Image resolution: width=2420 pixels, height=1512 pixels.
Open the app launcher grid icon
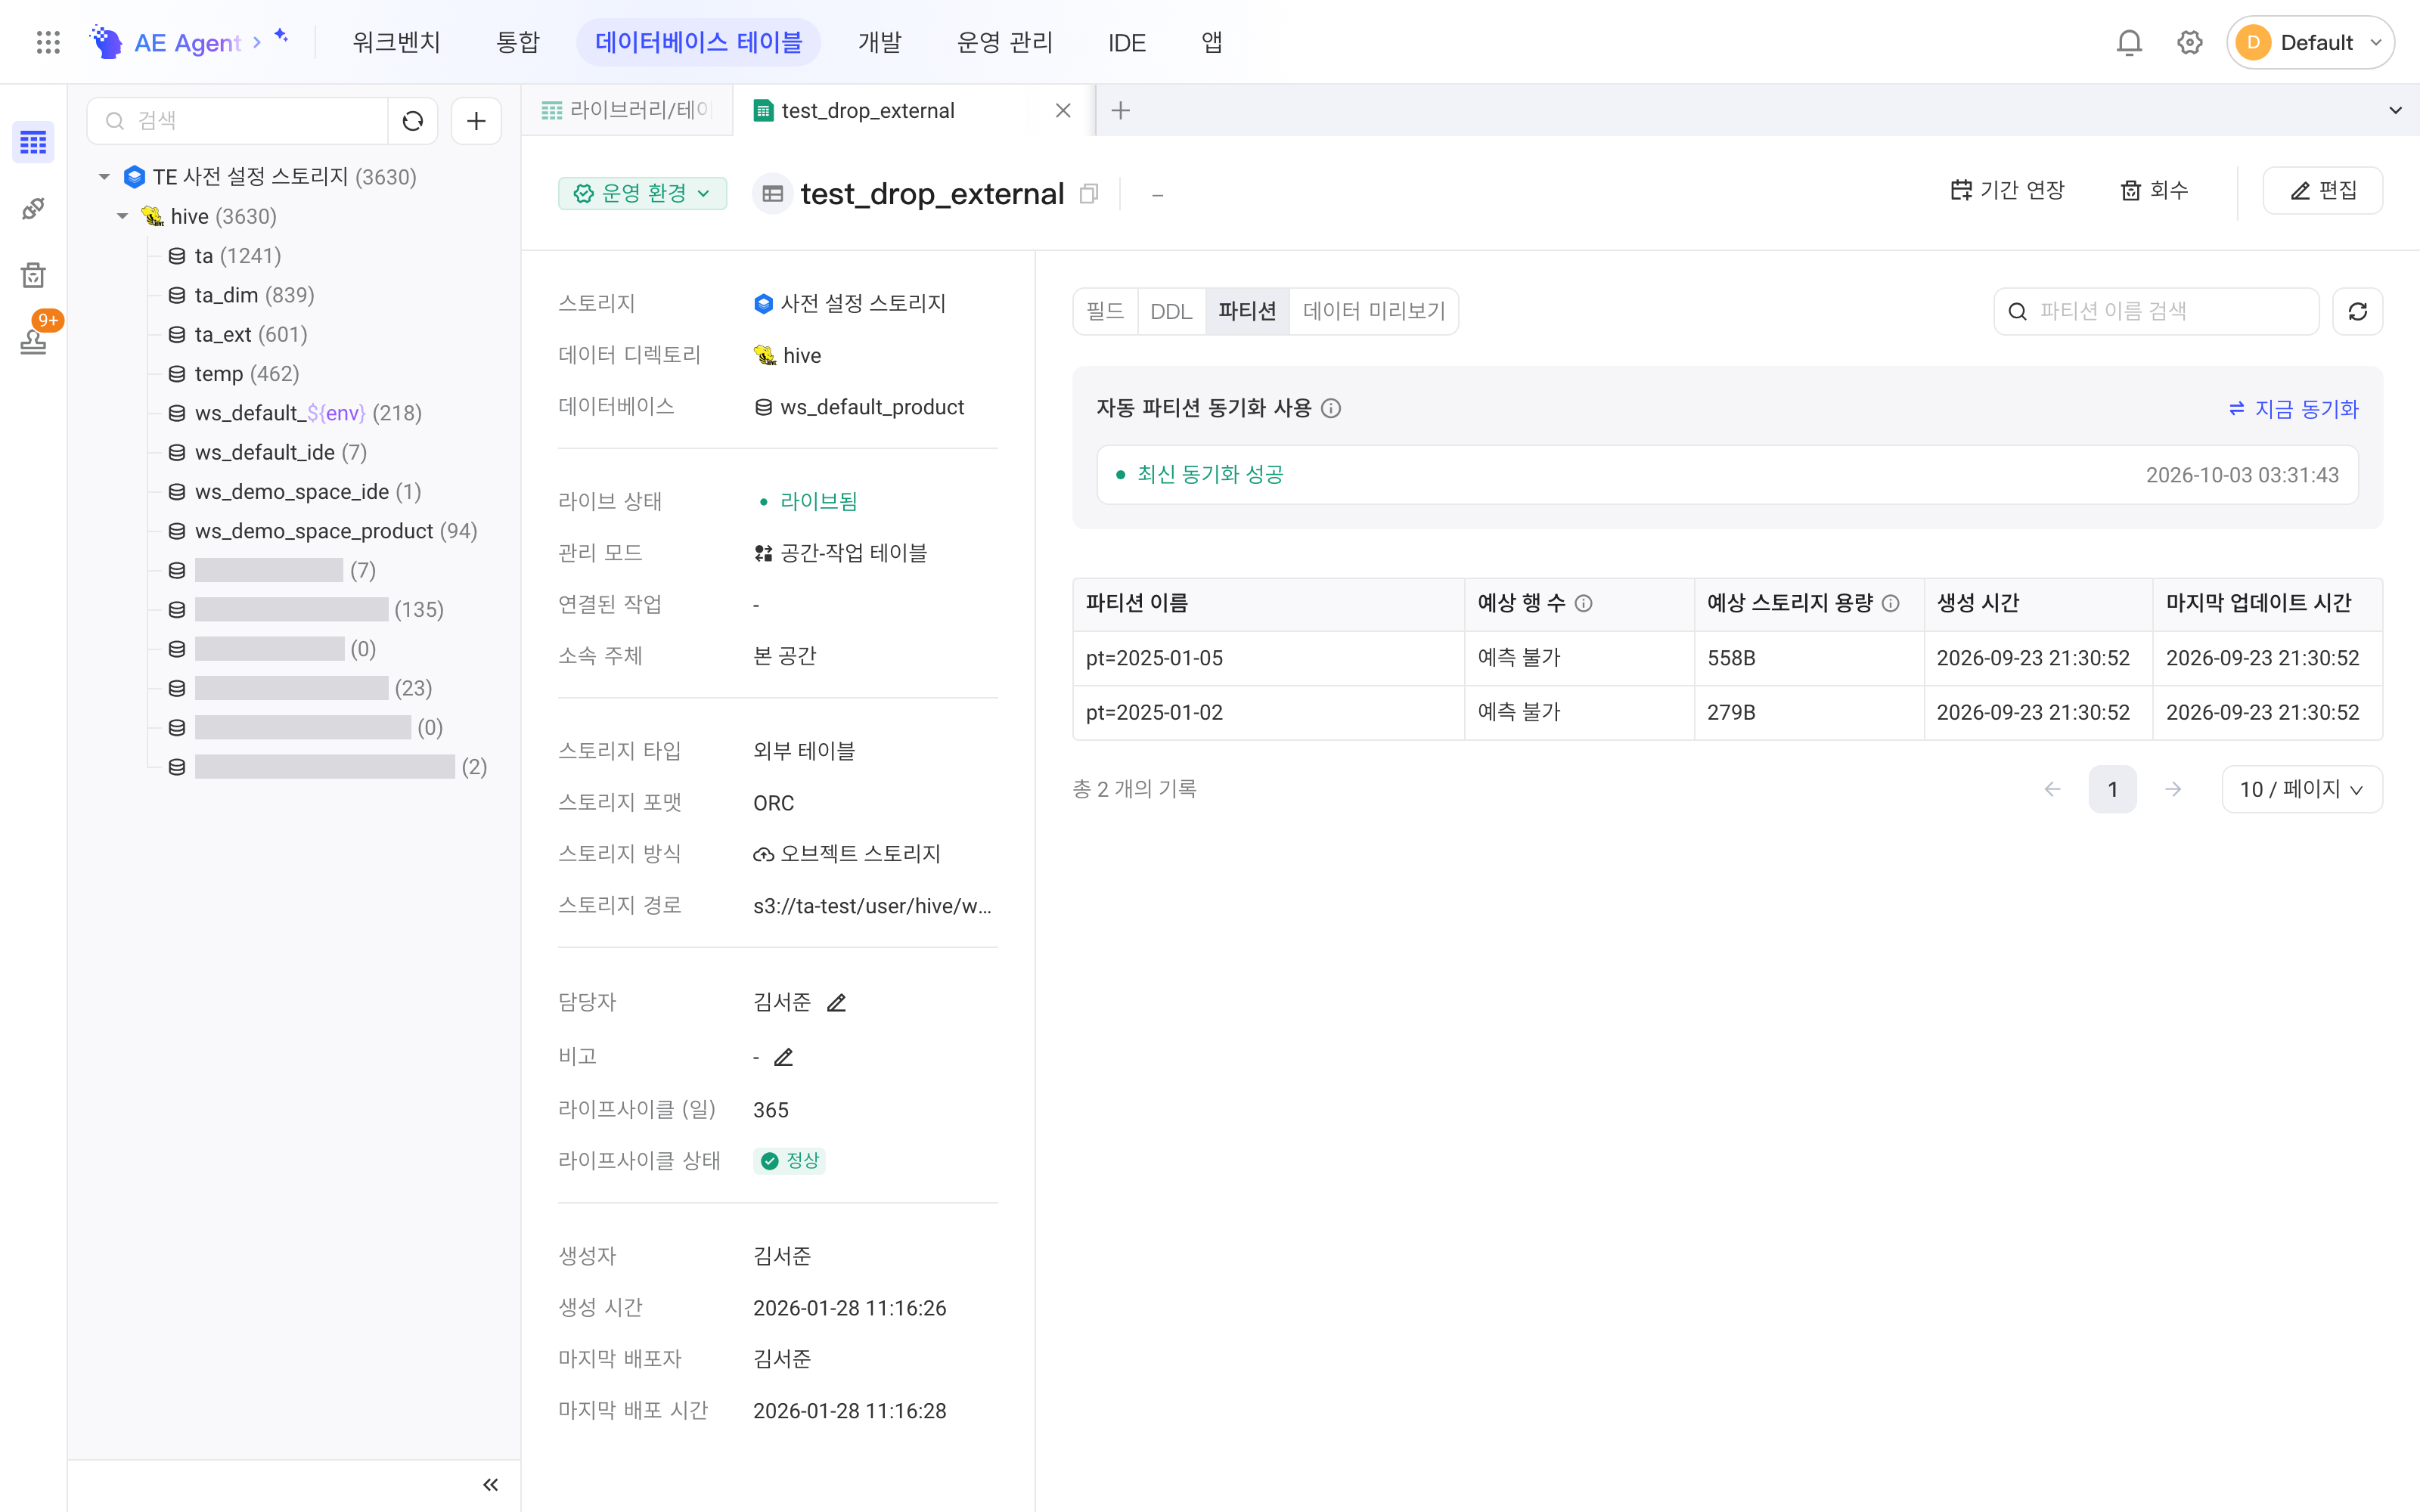pyautogui.click(x=48, y=42)
